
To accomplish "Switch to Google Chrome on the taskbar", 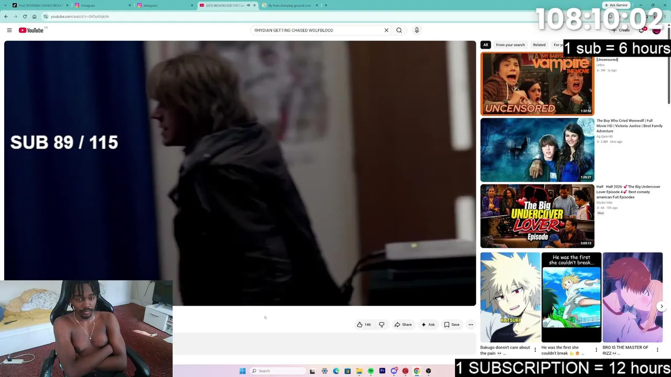I will coord(417,371).
